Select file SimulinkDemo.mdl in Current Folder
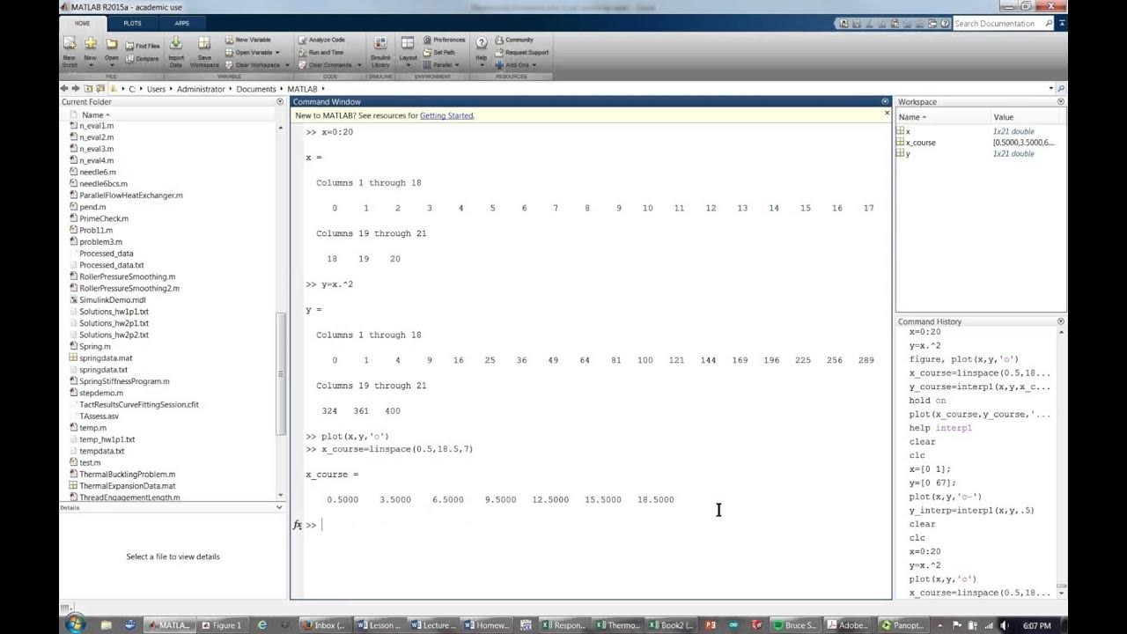1127x634 pixels. pyautogui.click(x=112, y=299)
